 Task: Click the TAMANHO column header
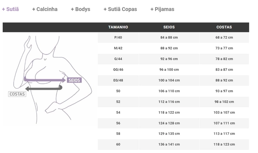(118, 27)
